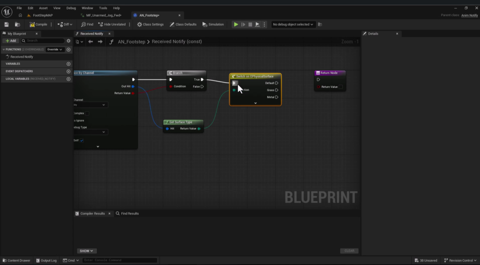Open the Tools menu
The height and width of the screenshot is (265, 480).
pyautogui.click(x=103, y=8)
